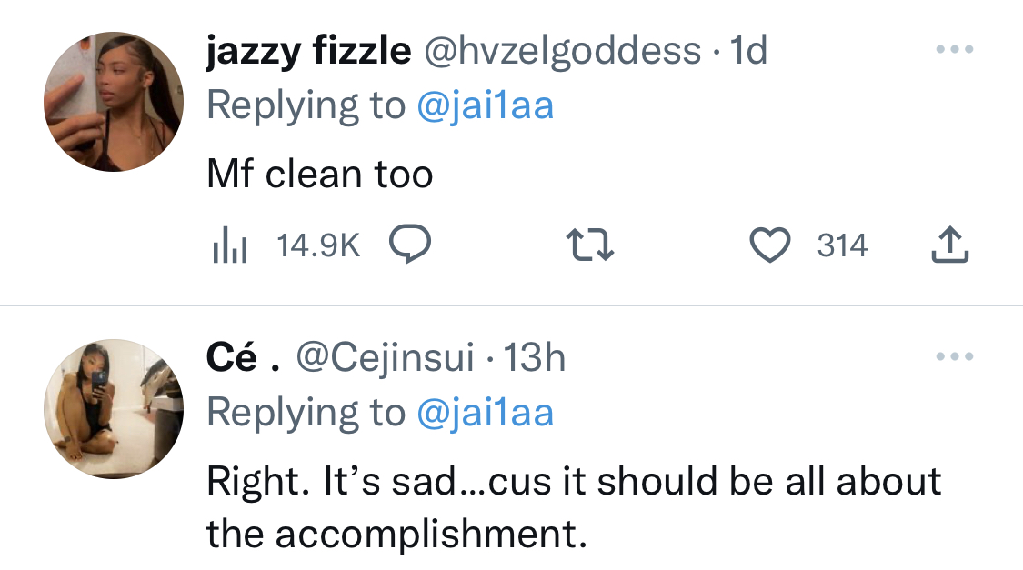The width and height of the screenshot is (1023, 570).
Task: Share the "Mf clean too" tweet
Action: tap(950, 245)
